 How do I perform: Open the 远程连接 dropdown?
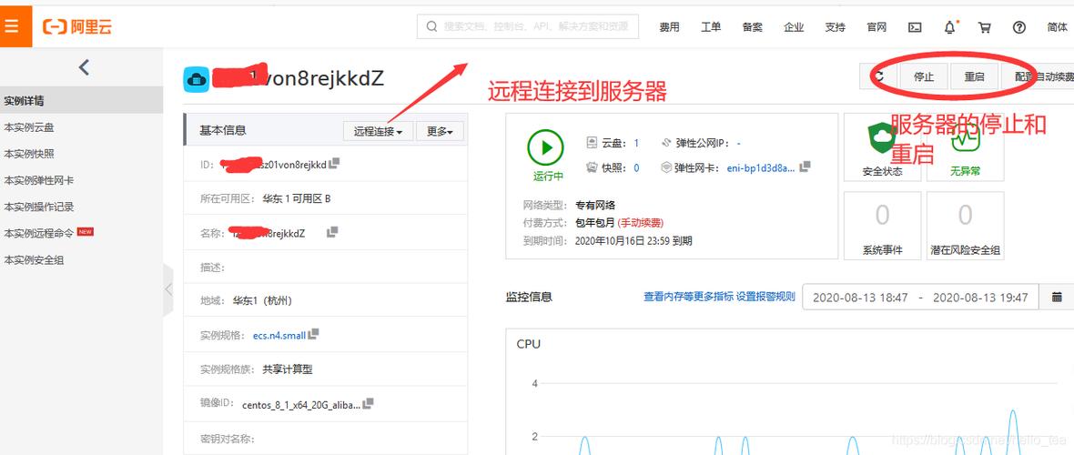coord(378,131)
